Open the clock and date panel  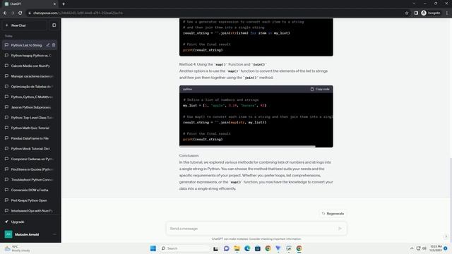(436, 248)
